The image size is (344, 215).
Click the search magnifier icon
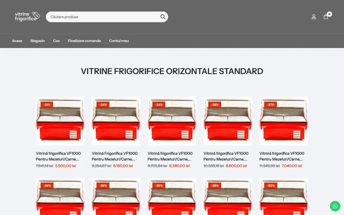click(x=163, y=17)
